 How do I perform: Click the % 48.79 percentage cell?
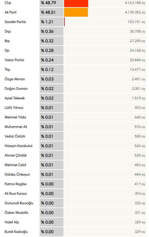click(x=52, y=3)
